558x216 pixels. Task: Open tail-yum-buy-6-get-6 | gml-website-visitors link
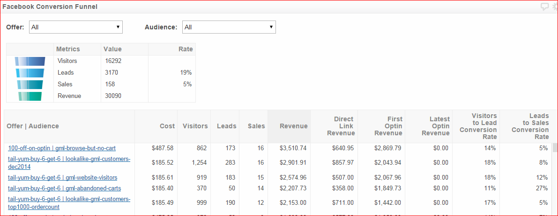point(63,177)
